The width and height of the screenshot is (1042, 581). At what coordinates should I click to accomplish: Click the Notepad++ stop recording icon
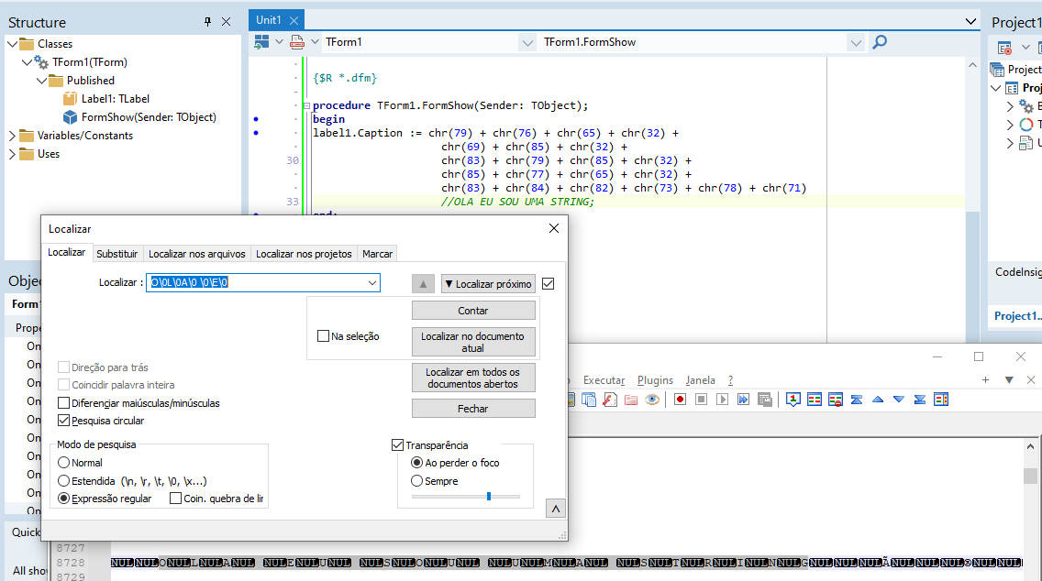pos(701,399)
